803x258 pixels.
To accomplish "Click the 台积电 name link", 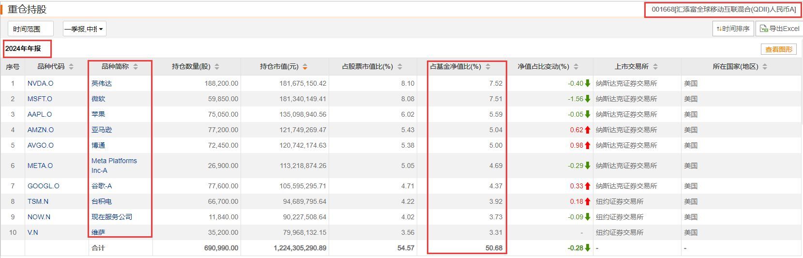I will [102, 201].
